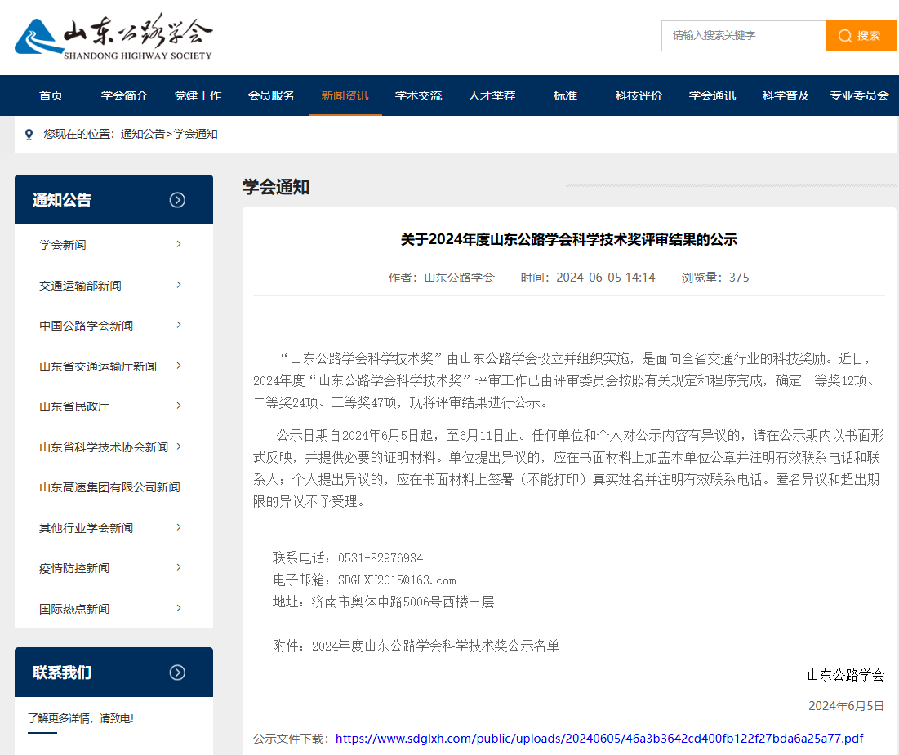Click the phone number 0531-82976934
This screenshot has width=899, height=755.
click(x=381, y=557)
